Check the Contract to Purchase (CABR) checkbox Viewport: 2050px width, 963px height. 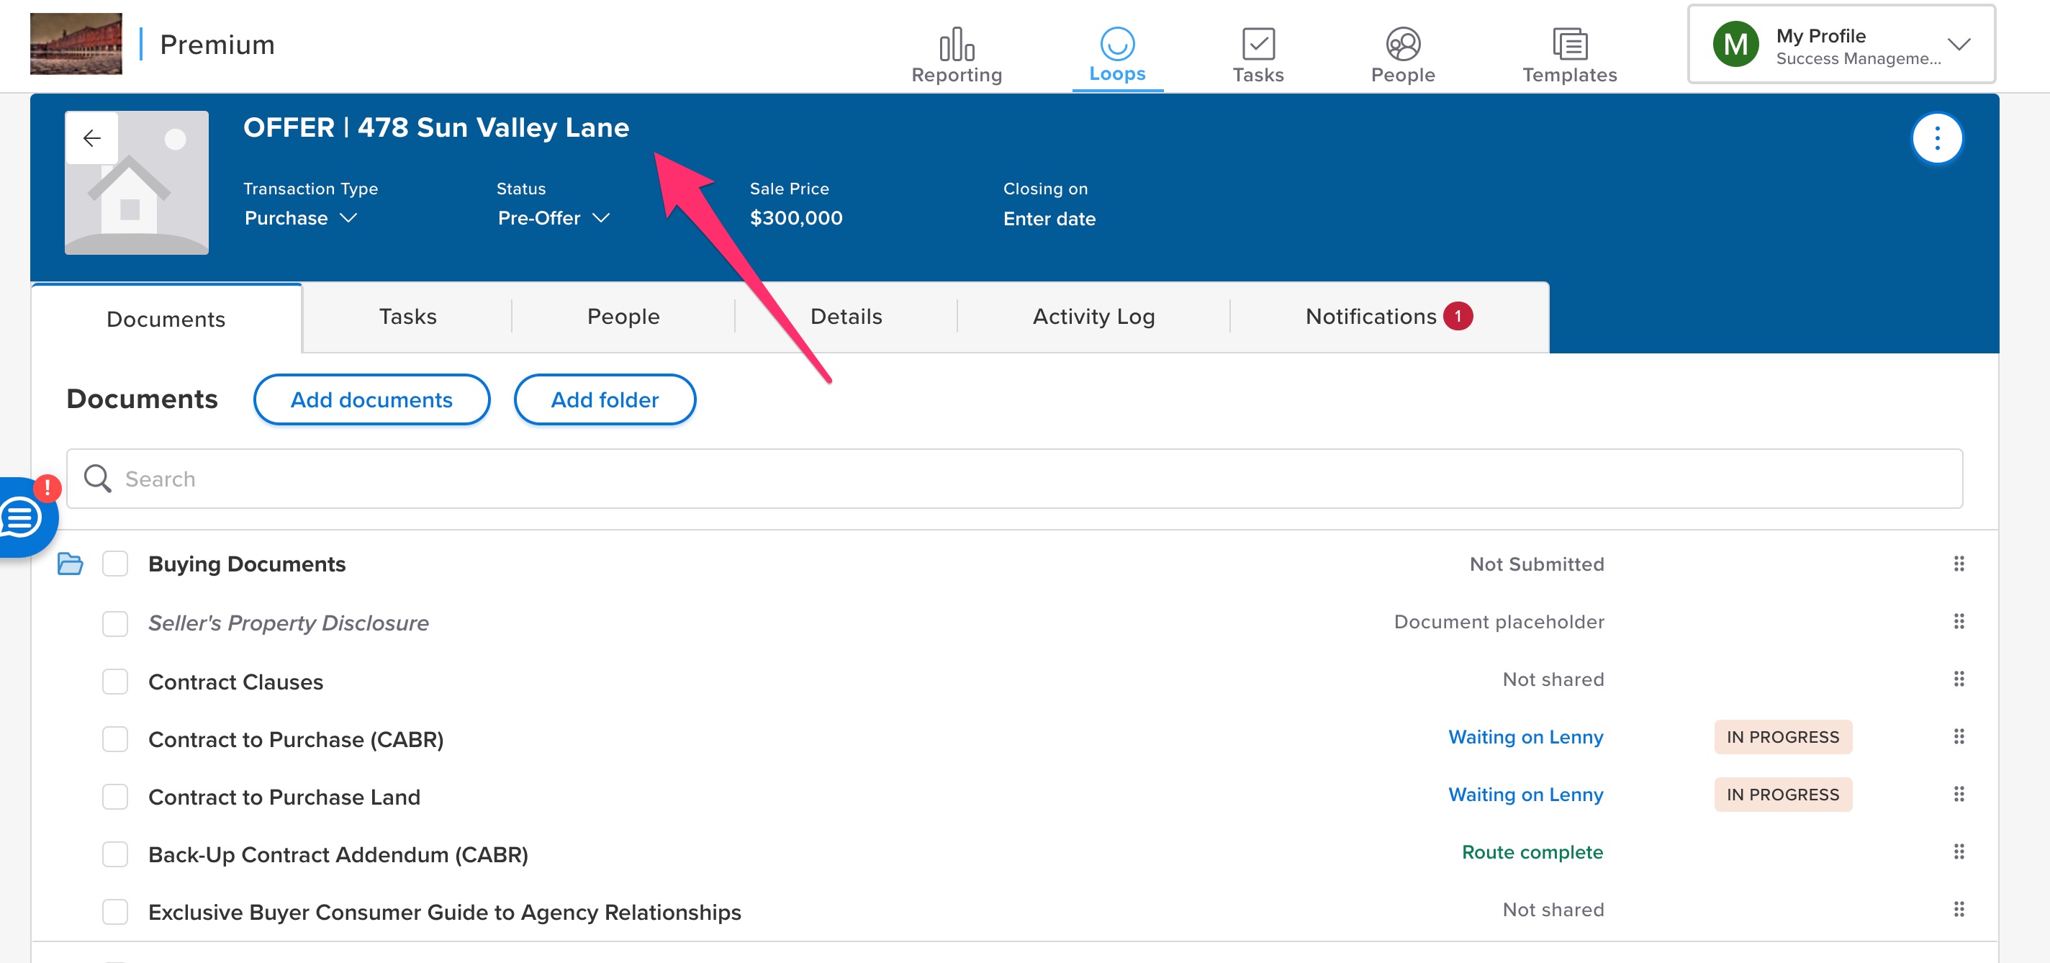tap(114, 738)
